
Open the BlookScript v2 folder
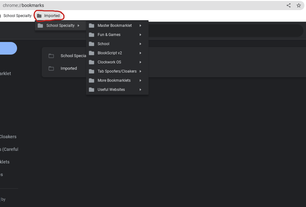pos(117,53)
